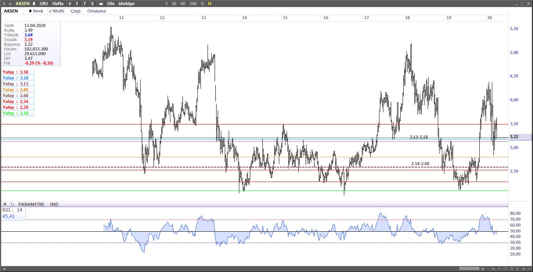This screenshot has width=533, height=272.
Task: Switch to the 60-minute period
Action: pos(183,4)
